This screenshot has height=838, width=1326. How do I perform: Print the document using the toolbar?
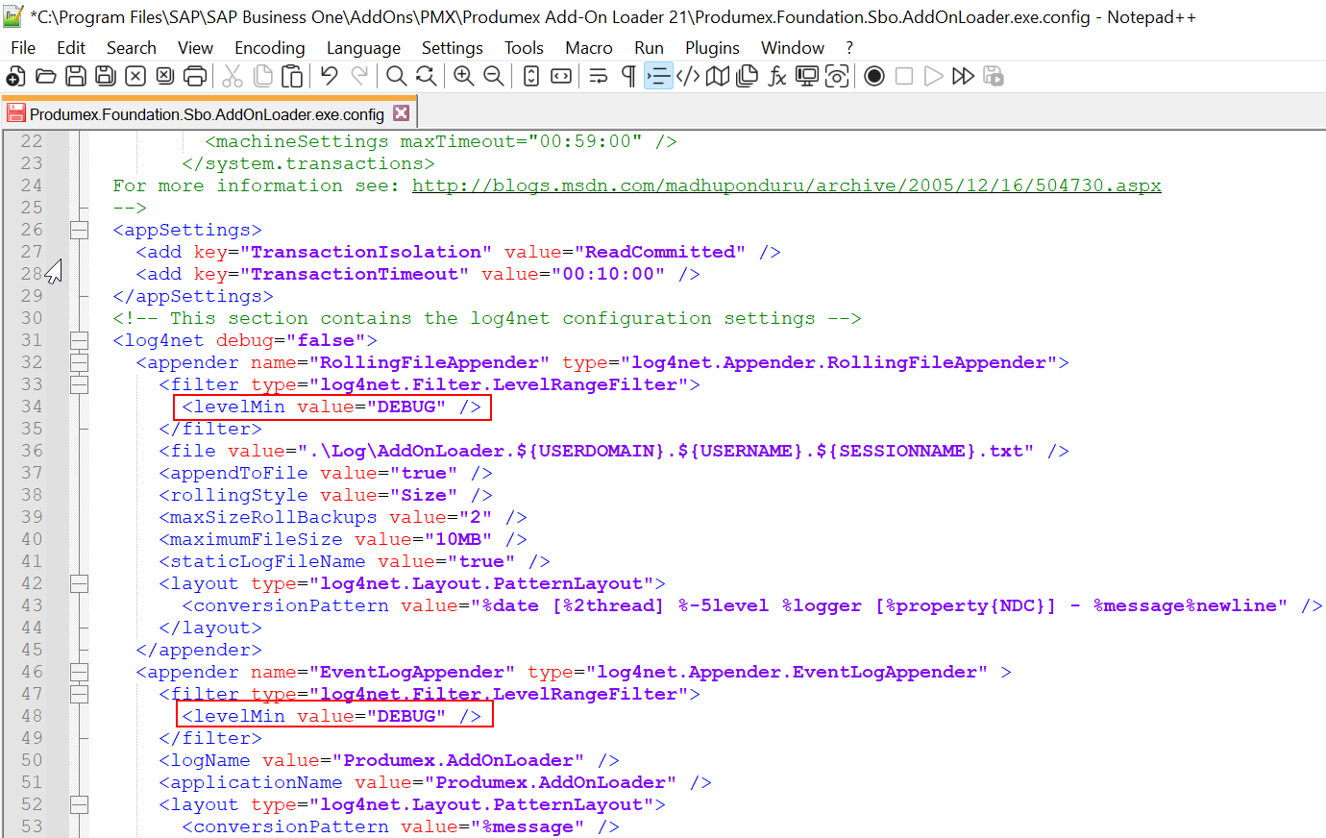tap(195, 76)
